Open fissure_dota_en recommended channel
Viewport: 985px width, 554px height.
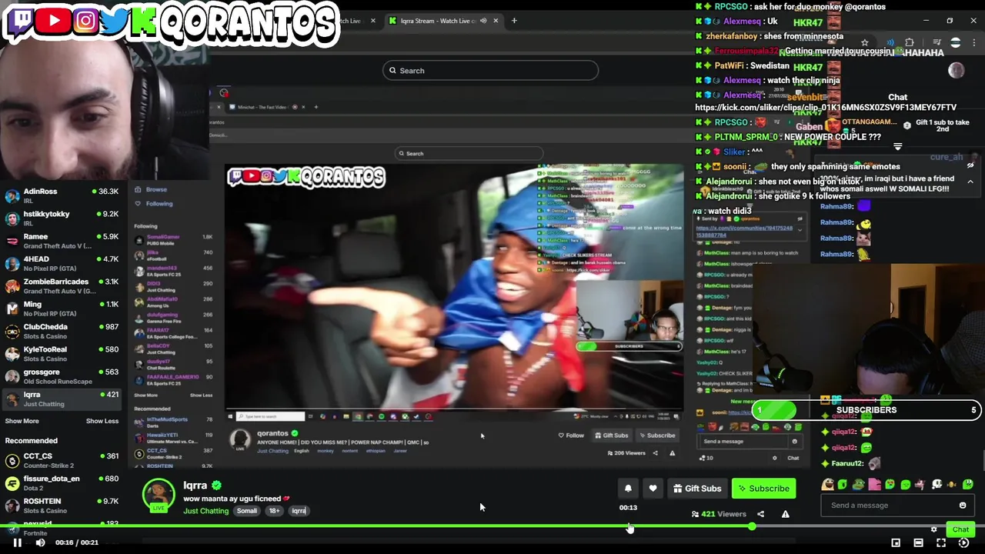[63, 482]
